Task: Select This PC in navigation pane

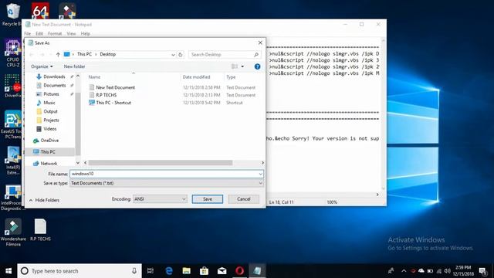Action: 48,152
